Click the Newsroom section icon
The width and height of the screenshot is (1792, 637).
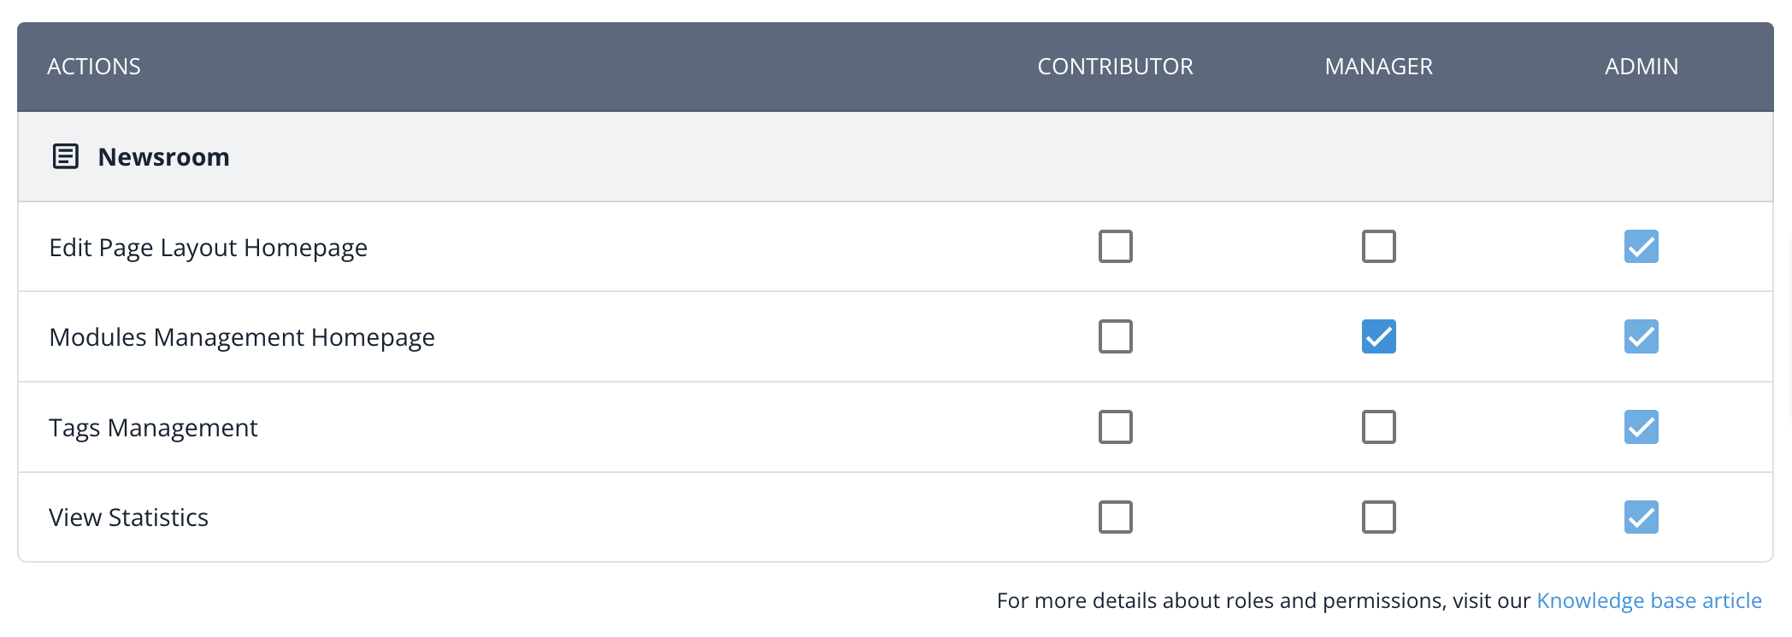(x=66, y=156)
